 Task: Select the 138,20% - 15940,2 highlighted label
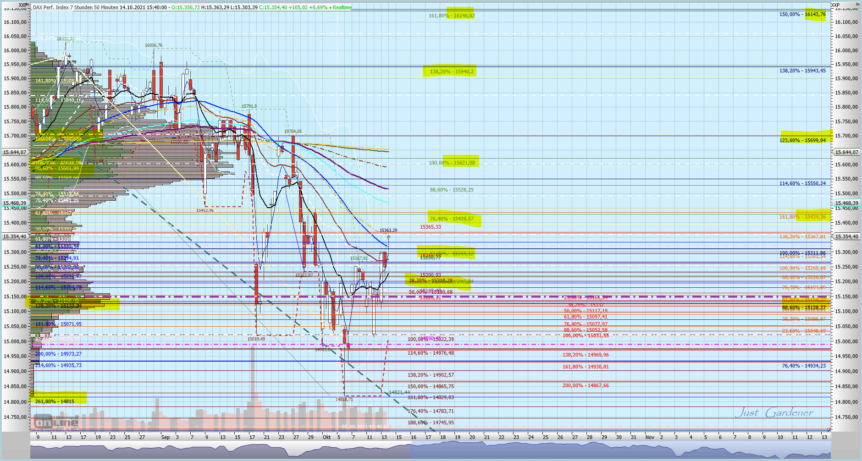pos(452,71)
